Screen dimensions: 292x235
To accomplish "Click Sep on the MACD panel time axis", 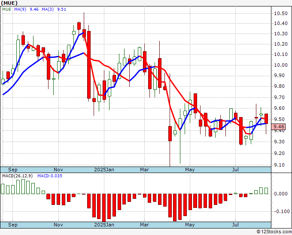I will pos(12,225).
